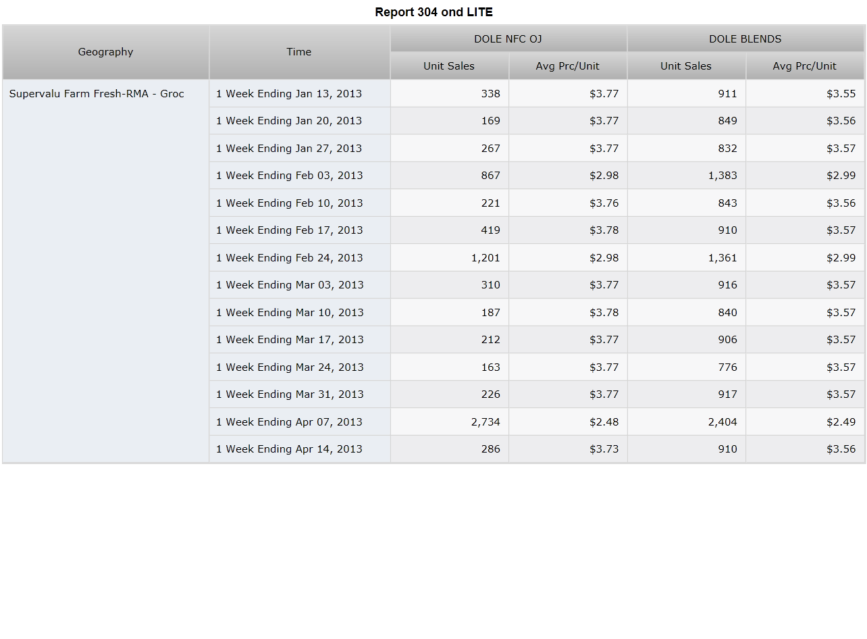Click unit sales value 267
The width and height of the screenshot is (867, 639).
450,149
